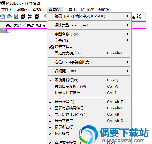Open the 查找(S) menu
The height and width of the screenshot is (144, 152).
tap(39, 10)
